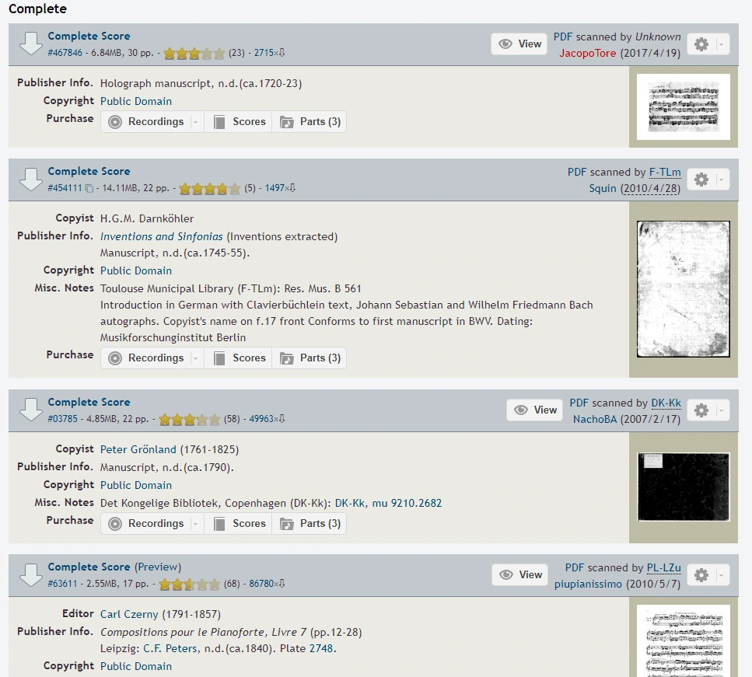Open Darnköhler manuscript cover thumbnail
Image resolution: width=752 pixels, height=677 pixels.
(x=683, y=289)
